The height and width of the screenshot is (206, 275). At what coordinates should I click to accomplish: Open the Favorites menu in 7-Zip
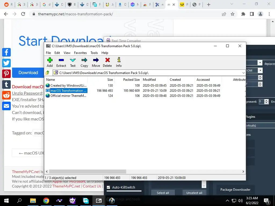[x=80, y=53]
